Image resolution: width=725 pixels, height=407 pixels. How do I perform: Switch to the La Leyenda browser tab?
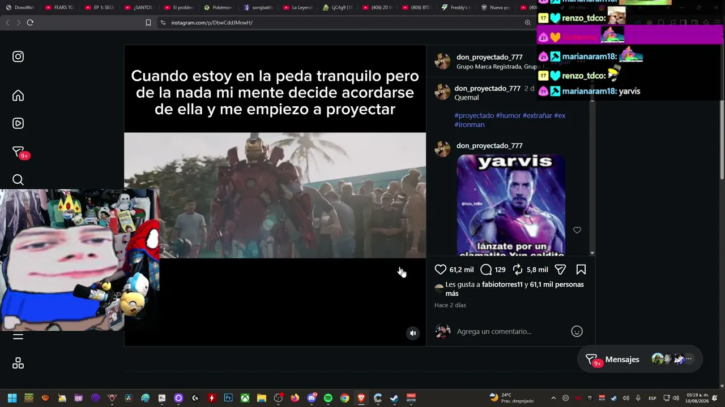pos(297,7)
